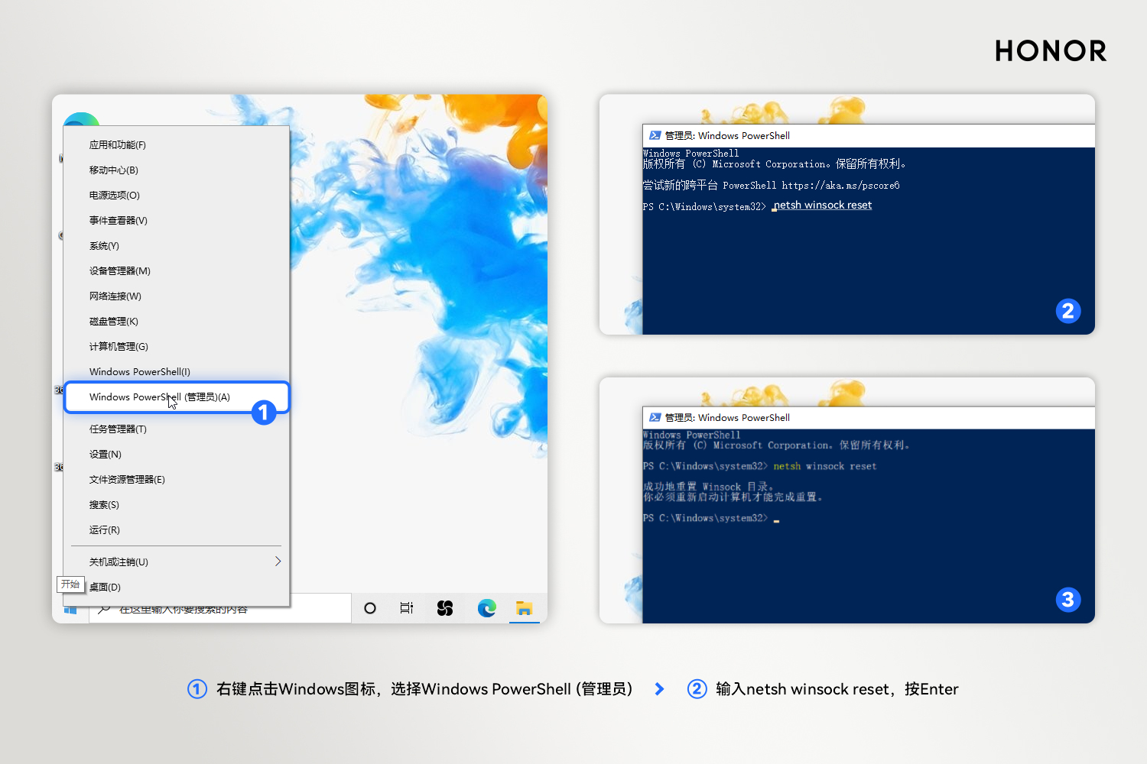Image resolution: width=1147 pixels, height=764 pixels.
Task: Open File Explorer icon on taskbar
Action: 524,608
